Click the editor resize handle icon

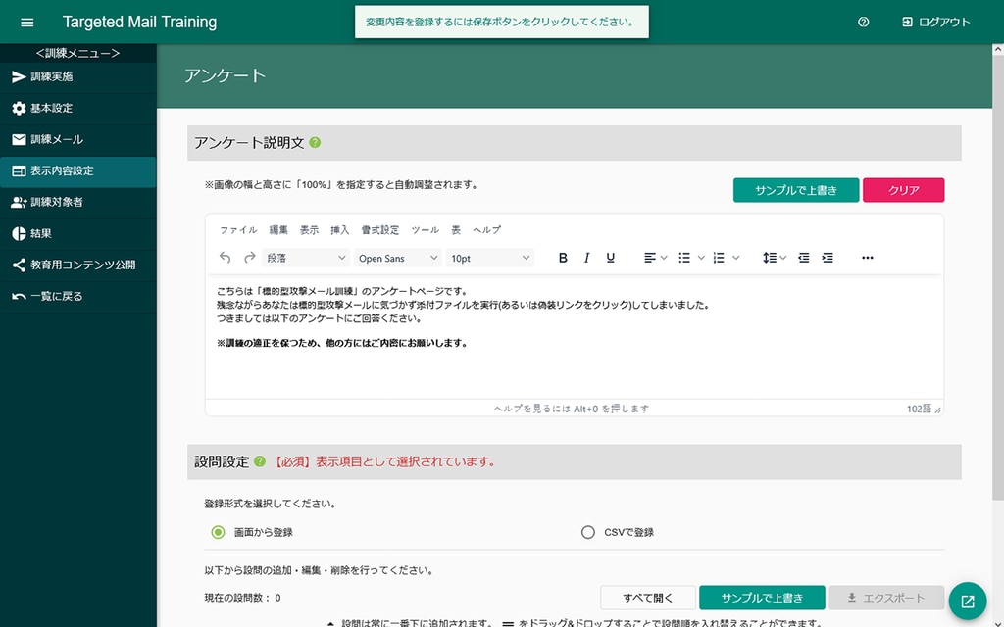[938, 410]
